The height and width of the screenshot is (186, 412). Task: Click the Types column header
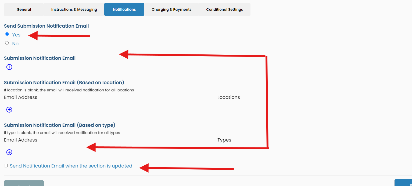224,140
